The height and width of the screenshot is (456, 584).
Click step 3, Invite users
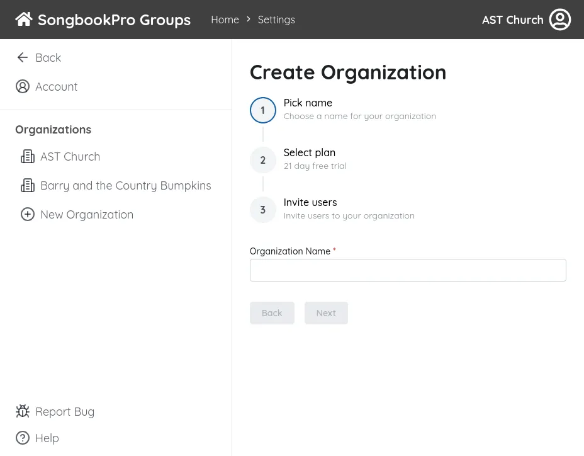tap(262, 210)
